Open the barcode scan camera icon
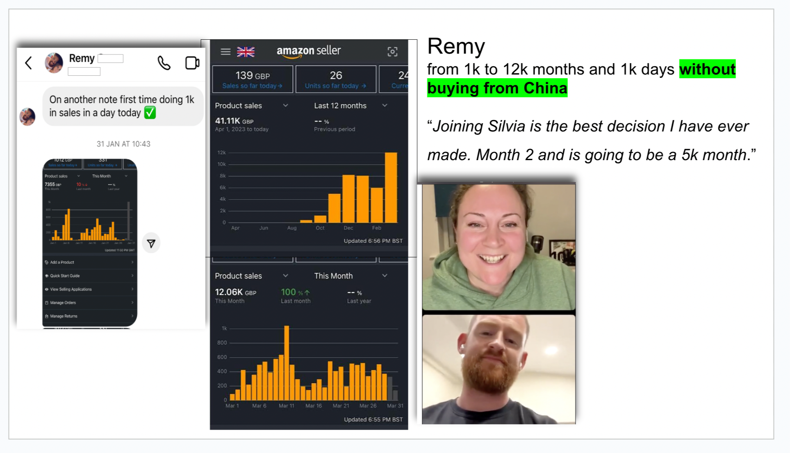 click(392, 52)
